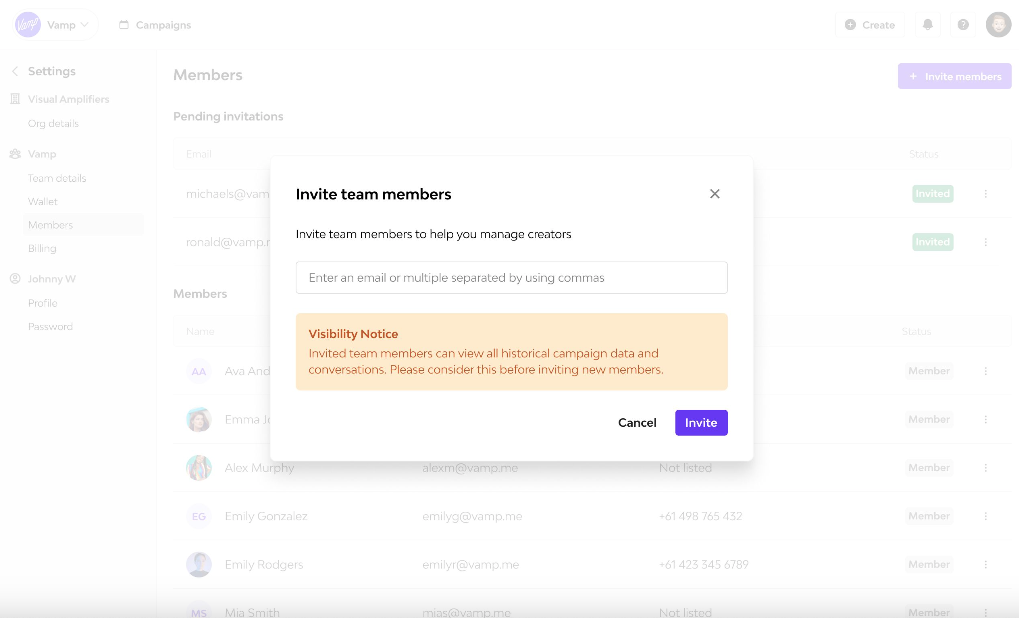The height and width of the screenshot is (618, 1019).
Task: Click the email input field in the dialog
Action: click(511, 277)
